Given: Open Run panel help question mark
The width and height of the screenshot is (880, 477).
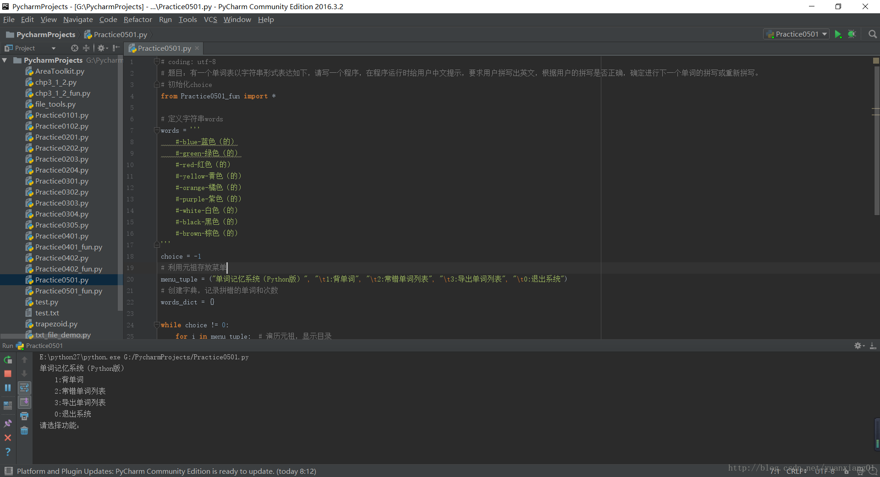Looking at the screenshot, I should coord(8,452).
